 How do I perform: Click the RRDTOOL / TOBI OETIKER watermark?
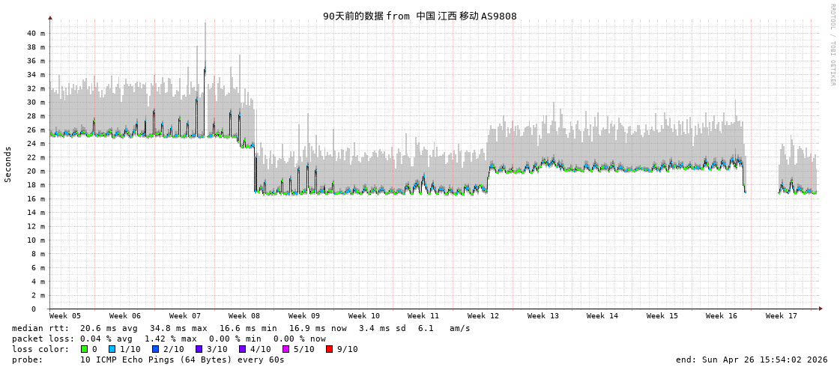[832, 45]
